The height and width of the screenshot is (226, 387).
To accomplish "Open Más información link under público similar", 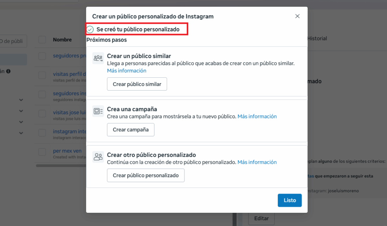I will [126, 71].
